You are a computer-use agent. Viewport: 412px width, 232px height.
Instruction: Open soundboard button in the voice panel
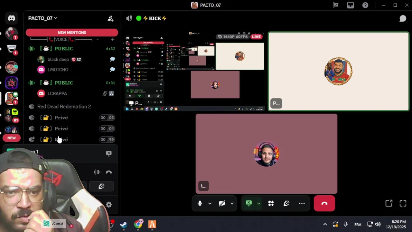click(101, 186)
